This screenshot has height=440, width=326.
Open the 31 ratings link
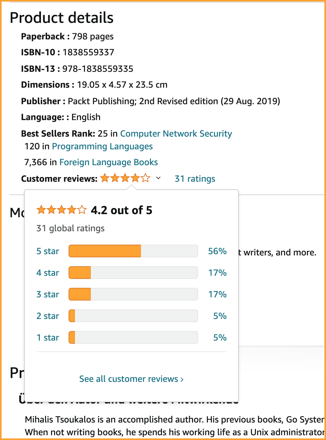coord(195,179)
